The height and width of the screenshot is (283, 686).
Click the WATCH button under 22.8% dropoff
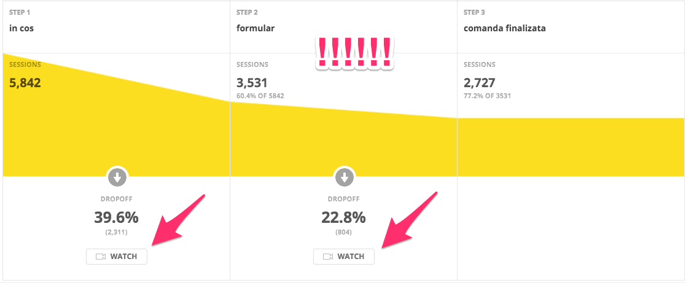point(344,257)
